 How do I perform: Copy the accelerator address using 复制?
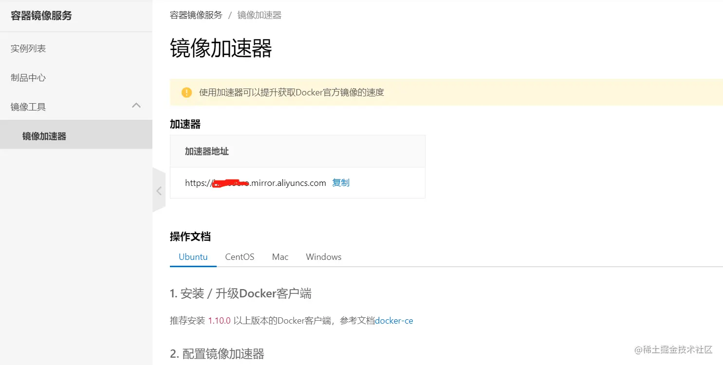click(x=340, y=182)
